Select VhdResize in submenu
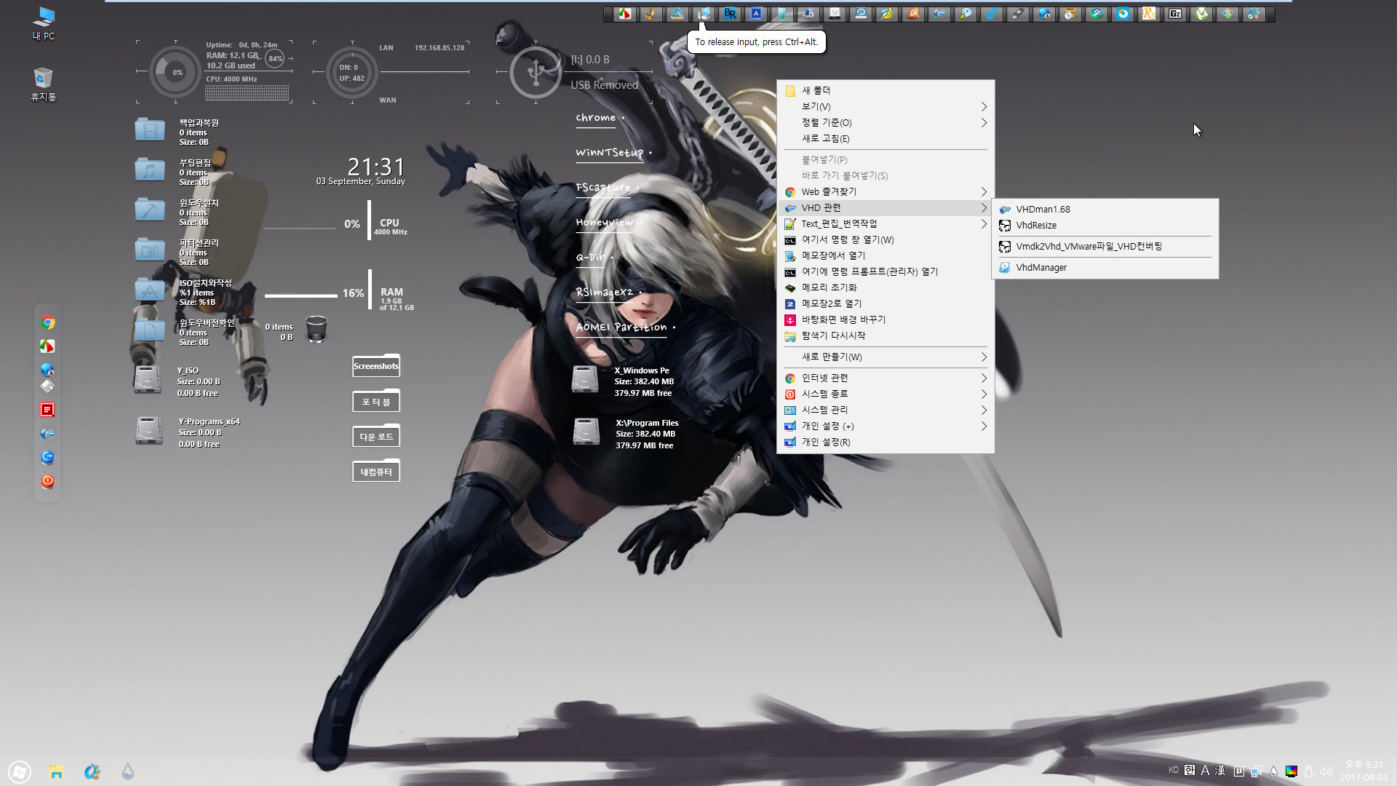Viewport: 1397px width, 786px height. (1105, 226)
